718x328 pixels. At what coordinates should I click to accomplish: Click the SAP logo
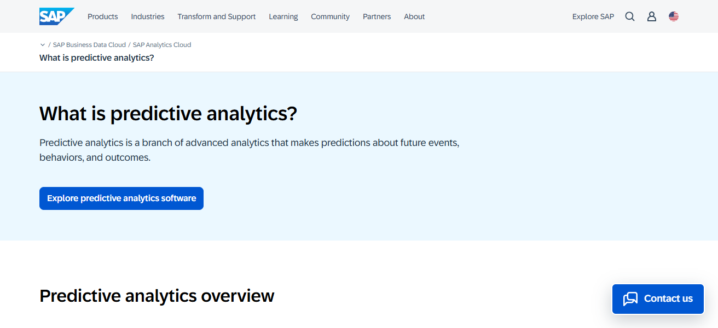(x=56, y=16)
